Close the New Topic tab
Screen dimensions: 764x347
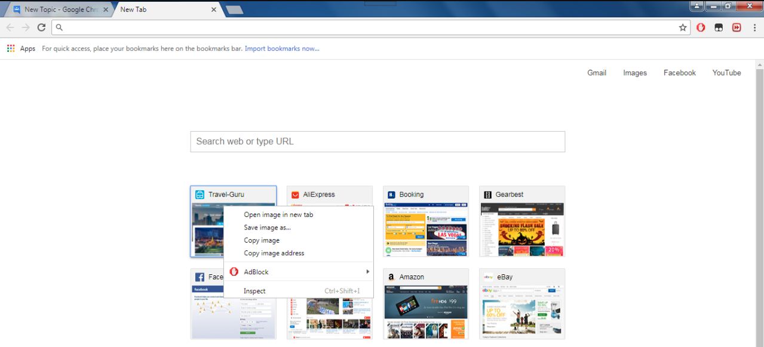106,10
